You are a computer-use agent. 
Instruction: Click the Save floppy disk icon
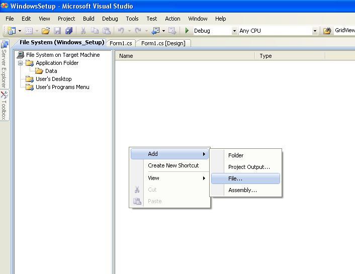click(x=57, y=31)
